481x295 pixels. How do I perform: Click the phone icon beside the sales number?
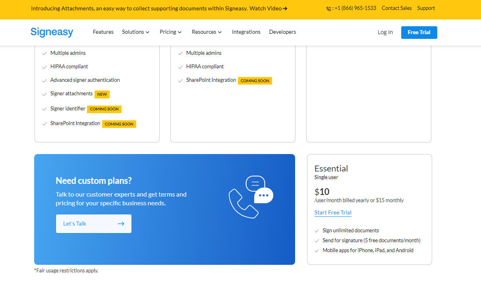point(329,8)
